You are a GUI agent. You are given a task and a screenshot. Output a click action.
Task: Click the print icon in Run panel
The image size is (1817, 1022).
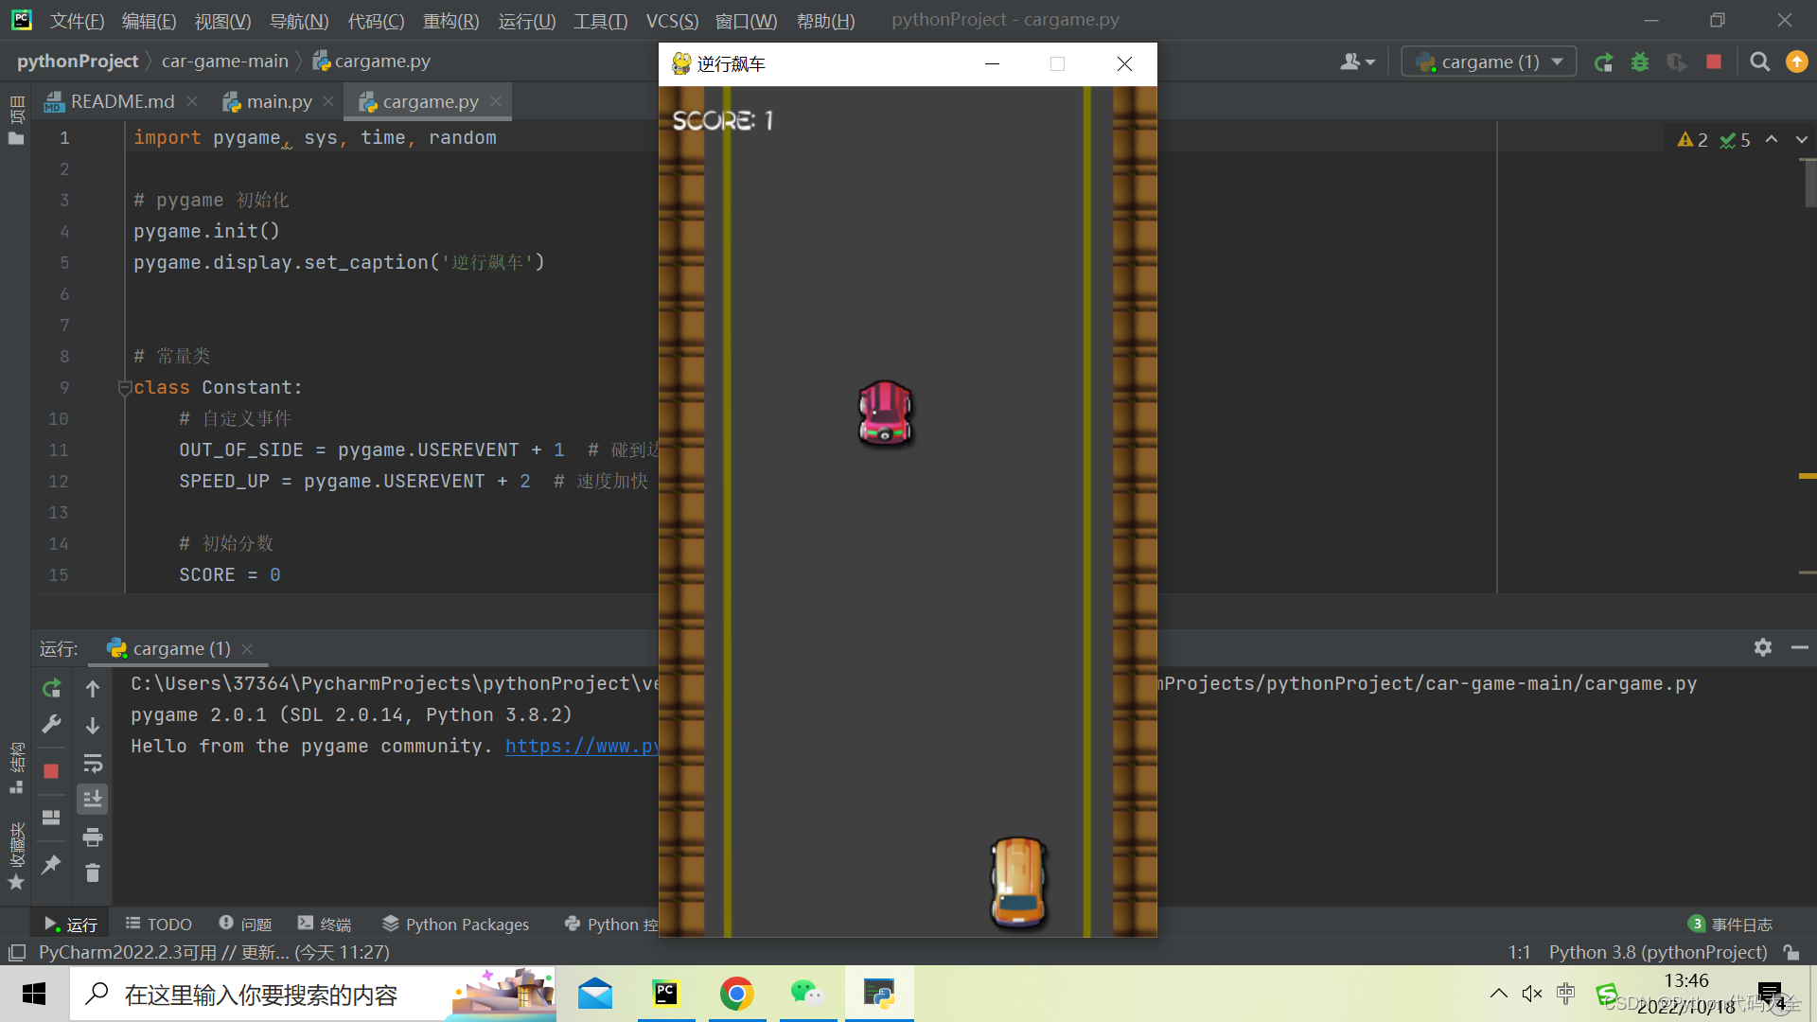(93, 837)
